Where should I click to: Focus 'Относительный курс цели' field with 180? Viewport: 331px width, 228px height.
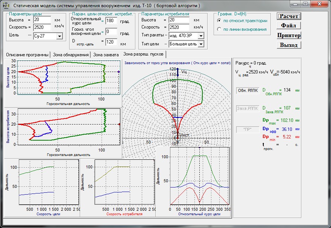111,21
